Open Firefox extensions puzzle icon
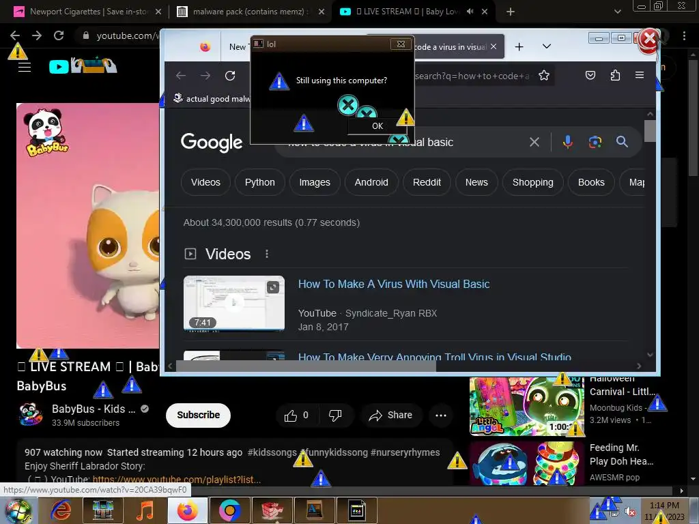 (x=615, y=75)
